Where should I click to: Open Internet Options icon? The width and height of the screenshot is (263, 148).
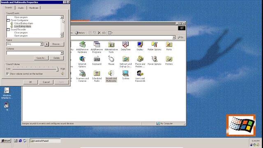coord(82,62)
